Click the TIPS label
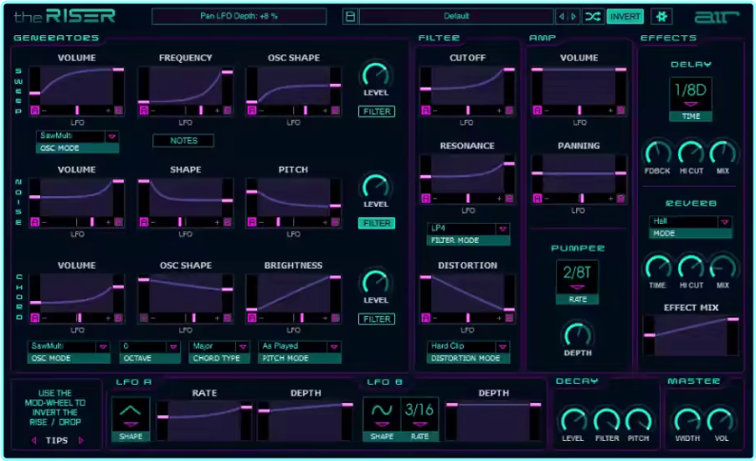This screenshot has width=756, height=461. (56, 440)
